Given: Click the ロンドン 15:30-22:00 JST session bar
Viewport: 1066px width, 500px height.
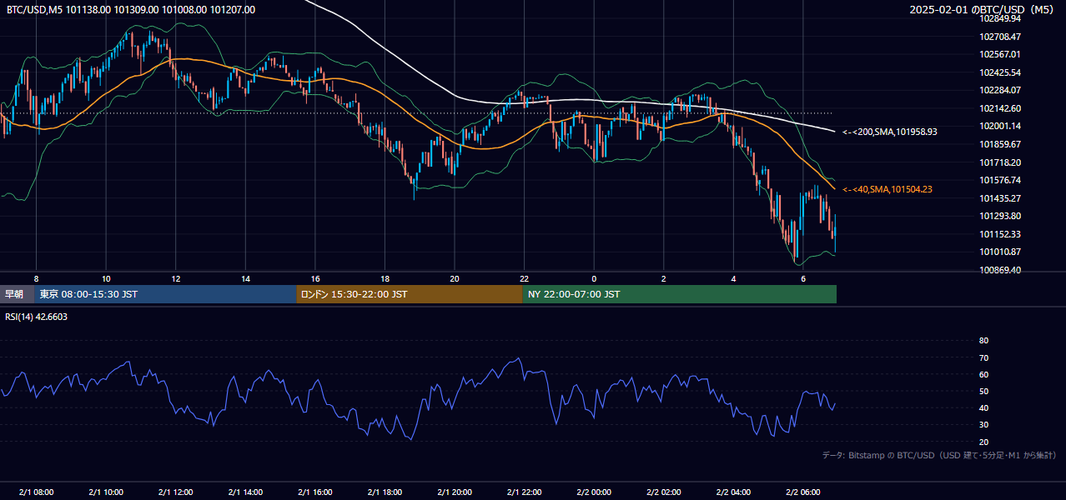Looking at the screenshot, I should [x=410, y=294].
